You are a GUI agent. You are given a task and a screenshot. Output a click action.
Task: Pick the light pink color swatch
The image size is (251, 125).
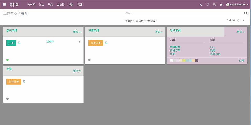[178, 60]
